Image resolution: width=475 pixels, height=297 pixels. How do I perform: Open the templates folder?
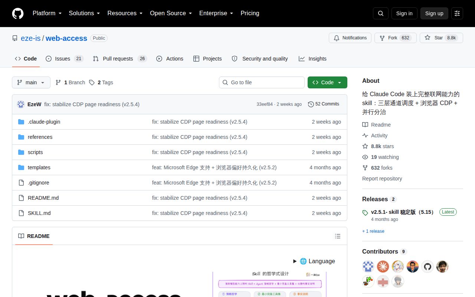point(39,167)
